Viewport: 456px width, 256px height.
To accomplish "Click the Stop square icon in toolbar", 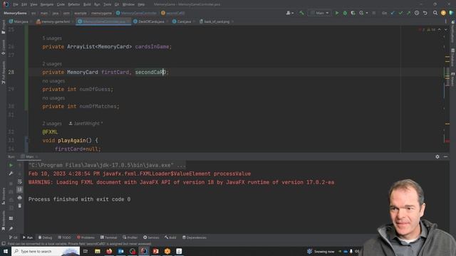I will (374, 13).
